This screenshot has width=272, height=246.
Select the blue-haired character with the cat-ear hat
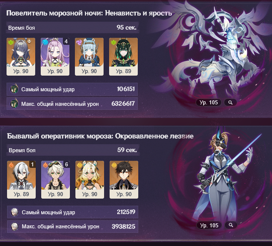point(89,57)
